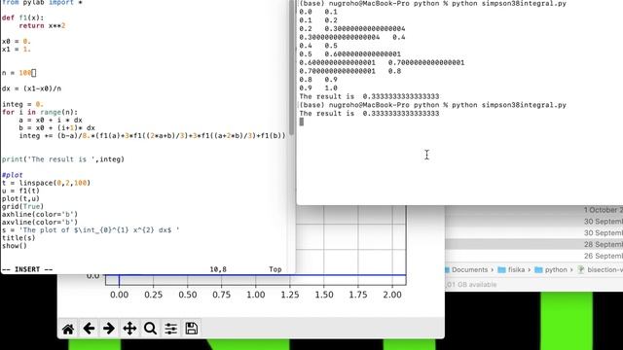Image resolution: width=623 pixels, height=350 pixels.
Task: Select the '28 Septem' highlighted row in Finder
Action: point(534,244)
